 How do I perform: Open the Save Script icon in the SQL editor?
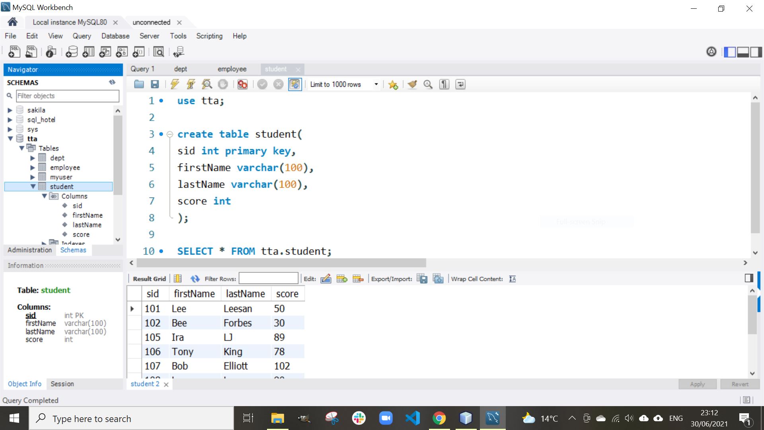click(155, 84)
